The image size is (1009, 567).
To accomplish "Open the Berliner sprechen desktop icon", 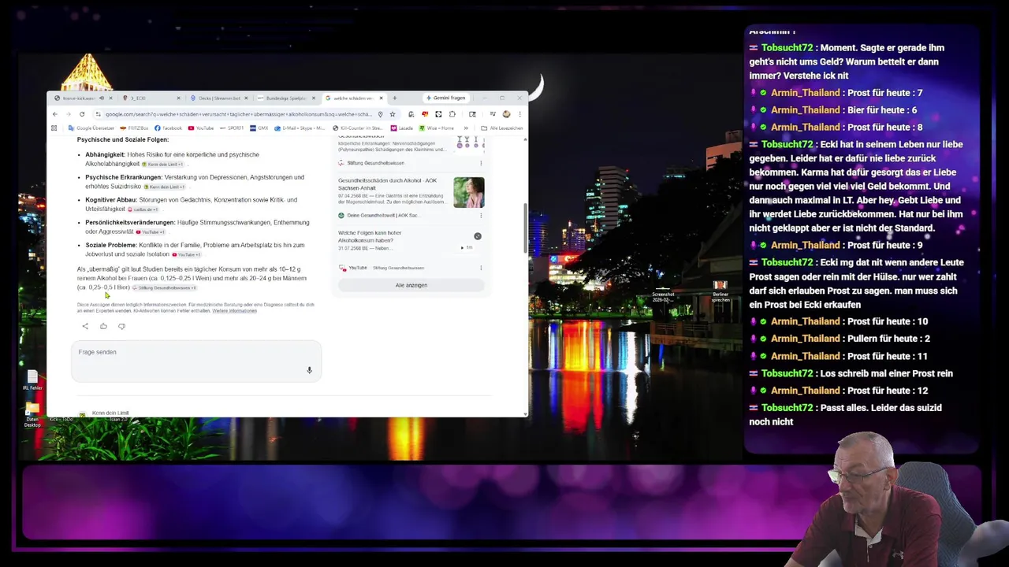I will click(720, 291).
